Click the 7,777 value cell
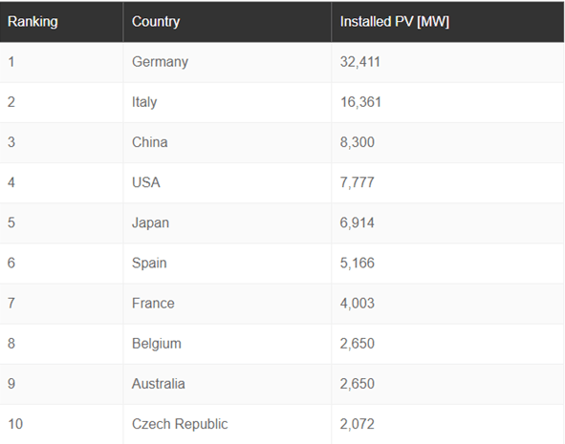Viewport: 565px width, 444px height. click(447, 183)
